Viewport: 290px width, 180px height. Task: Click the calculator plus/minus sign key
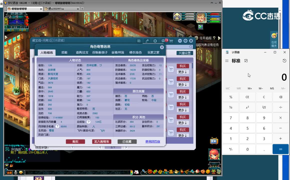pos(231,149)
